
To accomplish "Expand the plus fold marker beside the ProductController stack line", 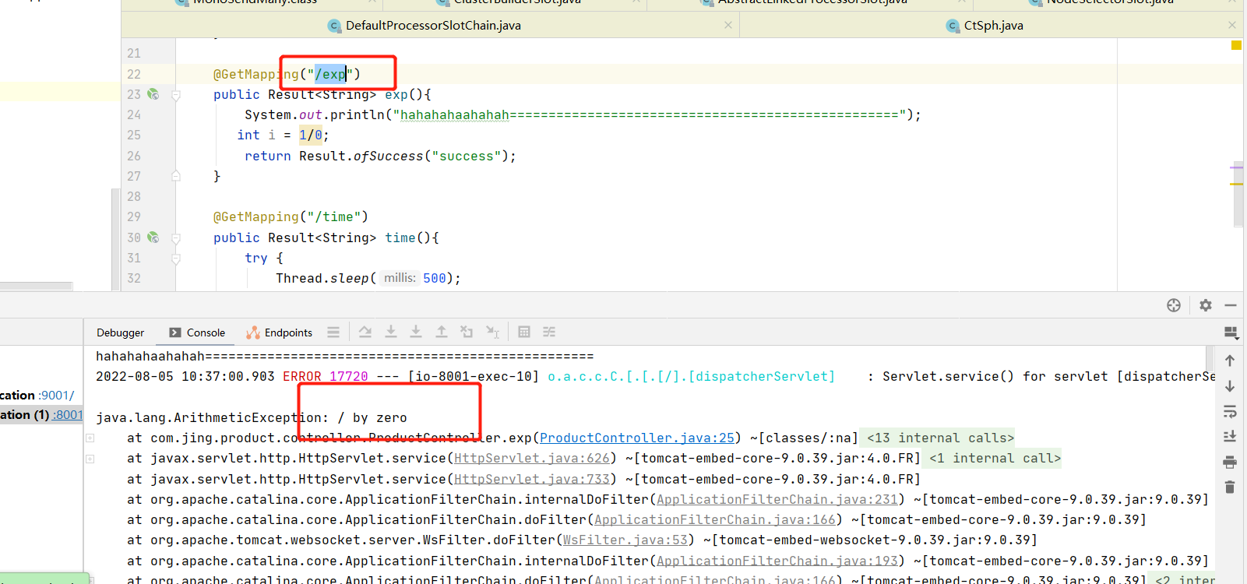I will pyautogui.click(x=90, y=438).
